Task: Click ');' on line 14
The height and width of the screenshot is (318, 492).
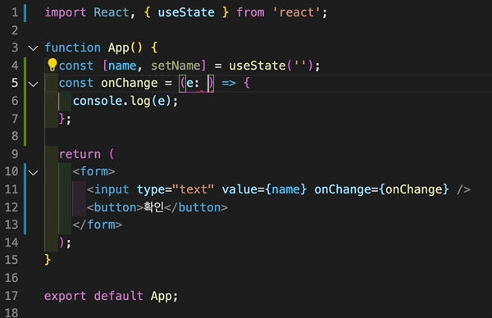Action: (66, 243)
